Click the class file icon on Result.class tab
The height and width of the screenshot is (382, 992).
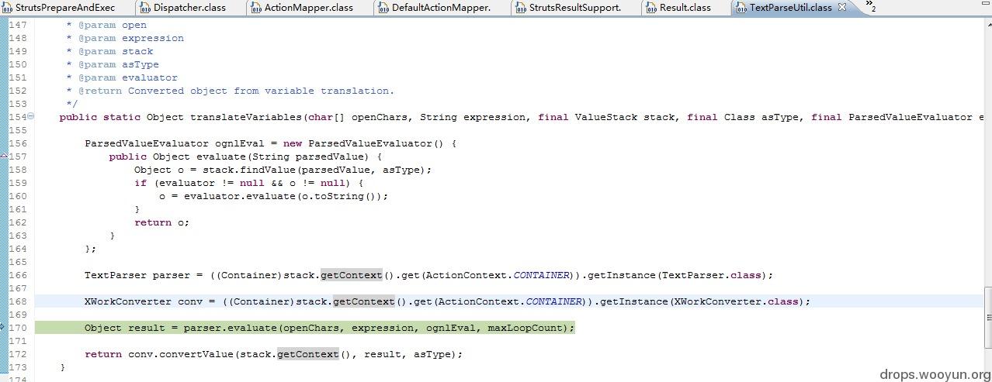click(x=650, y=8)
